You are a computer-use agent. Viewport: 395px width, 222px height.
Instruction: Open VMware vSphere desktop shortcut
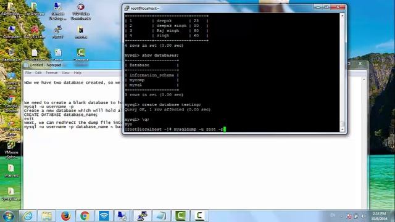coord(11,150)
